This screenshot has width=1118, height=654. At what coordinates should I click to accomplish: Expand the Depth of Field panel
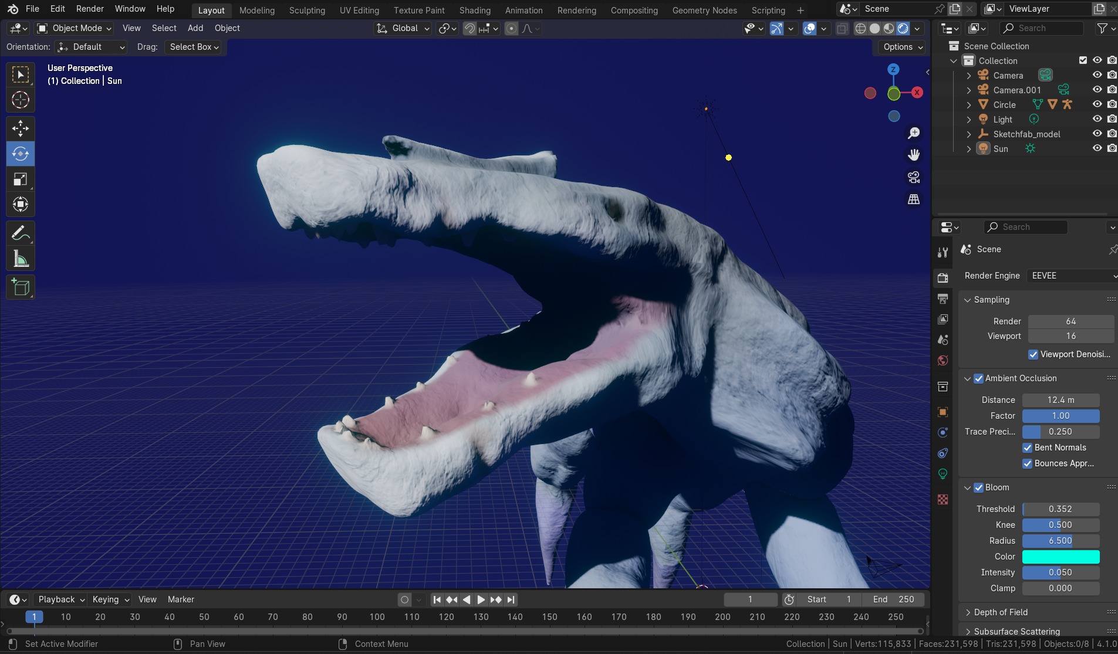click(x=1001, y=612)
